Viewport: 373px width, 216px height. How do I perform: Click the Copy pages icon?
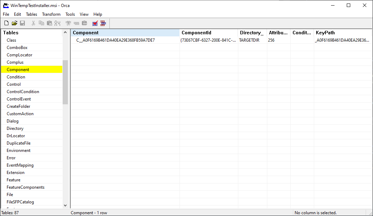(x=41, y=23)
